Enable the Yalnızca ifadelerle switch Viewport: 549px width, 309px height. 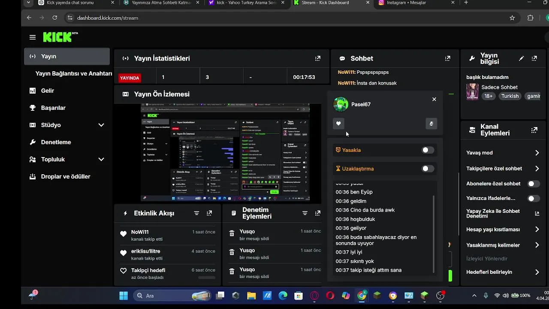point(533,198)
